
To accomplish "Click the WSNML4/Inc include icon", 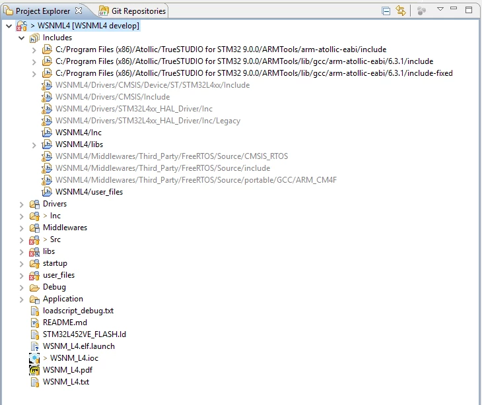I will [47, 133].
